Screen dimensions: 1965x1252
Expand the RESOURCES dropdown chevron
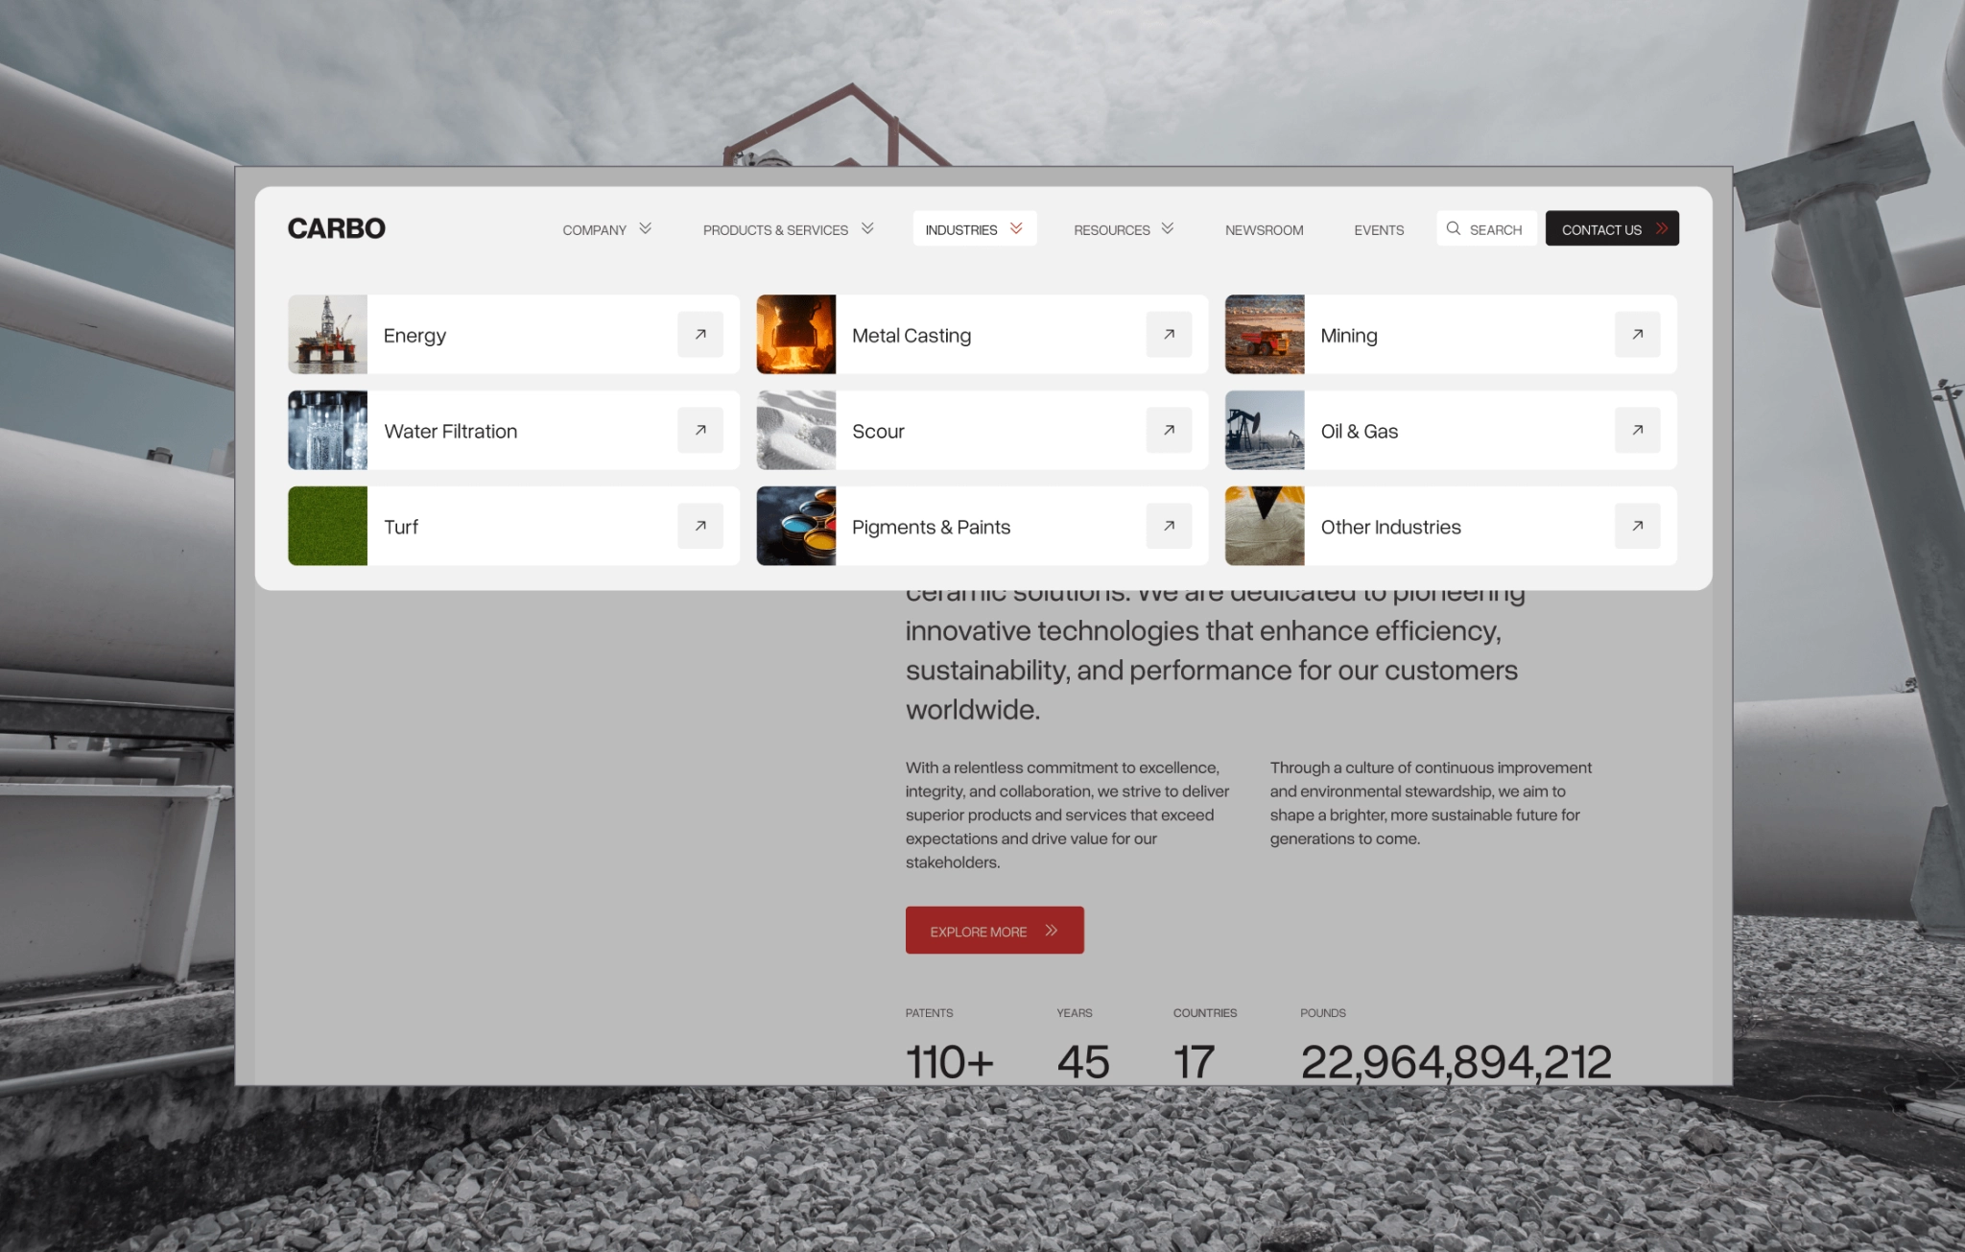1167,228
